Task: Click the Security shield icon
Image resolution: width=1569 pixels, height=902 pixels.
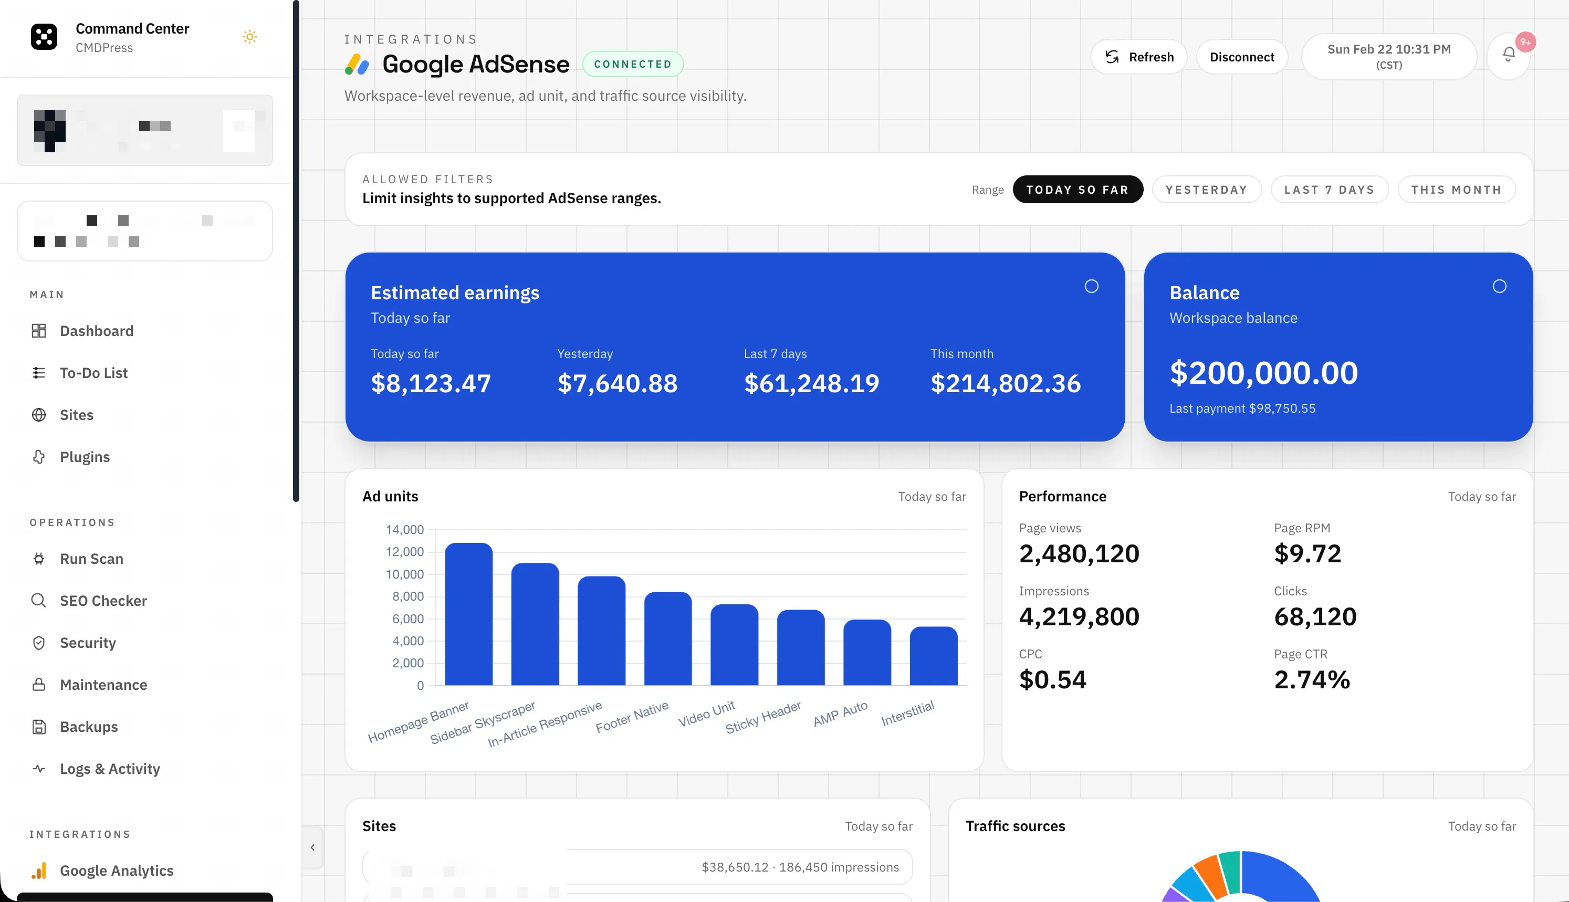Action: (39, 643)
